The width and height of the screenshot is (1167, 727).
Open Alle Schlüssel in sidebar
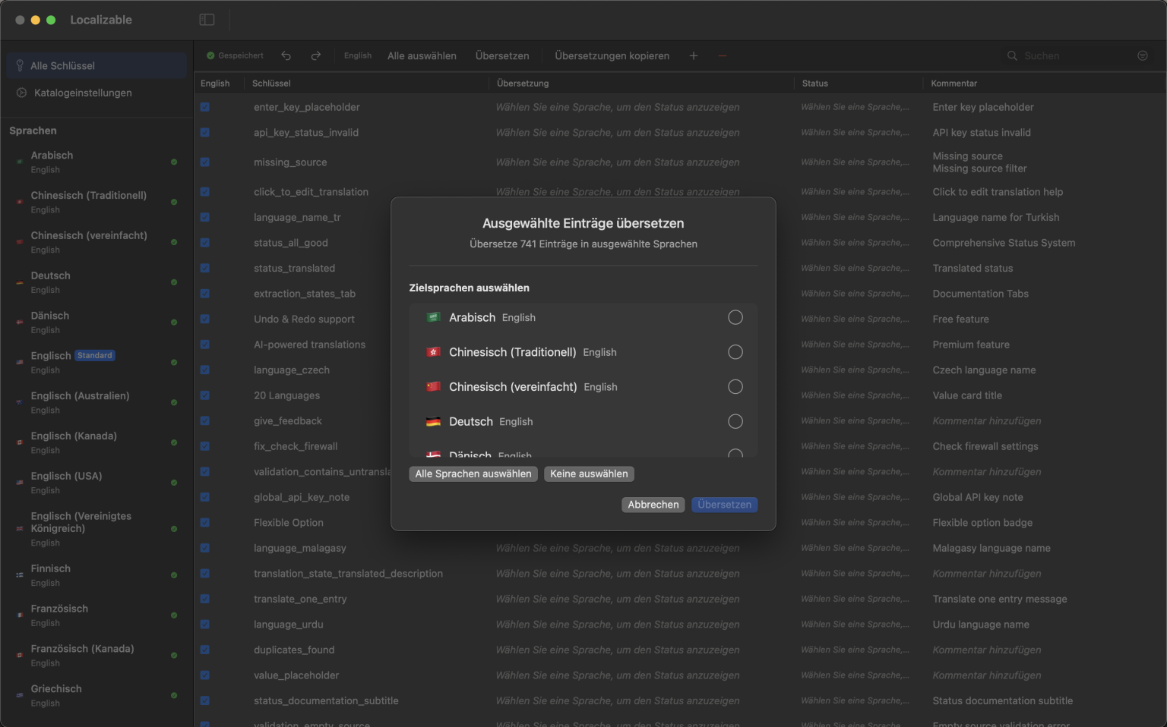coord(96,65)
